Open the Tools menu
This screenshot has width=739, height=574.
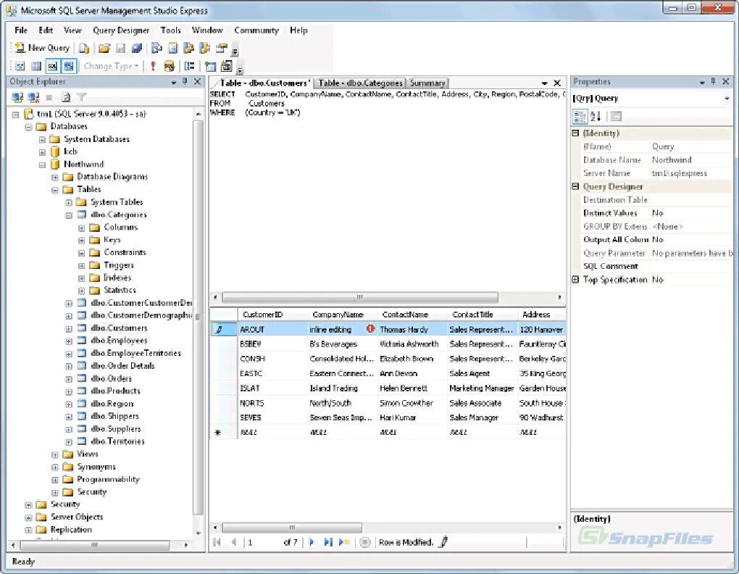click(x=170, y=30)
